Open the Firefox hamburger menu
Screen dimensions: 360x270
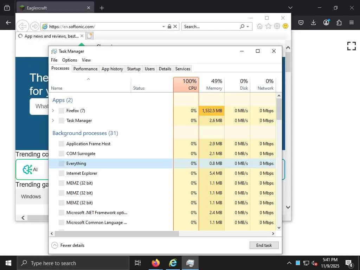(x=352, y=22)
